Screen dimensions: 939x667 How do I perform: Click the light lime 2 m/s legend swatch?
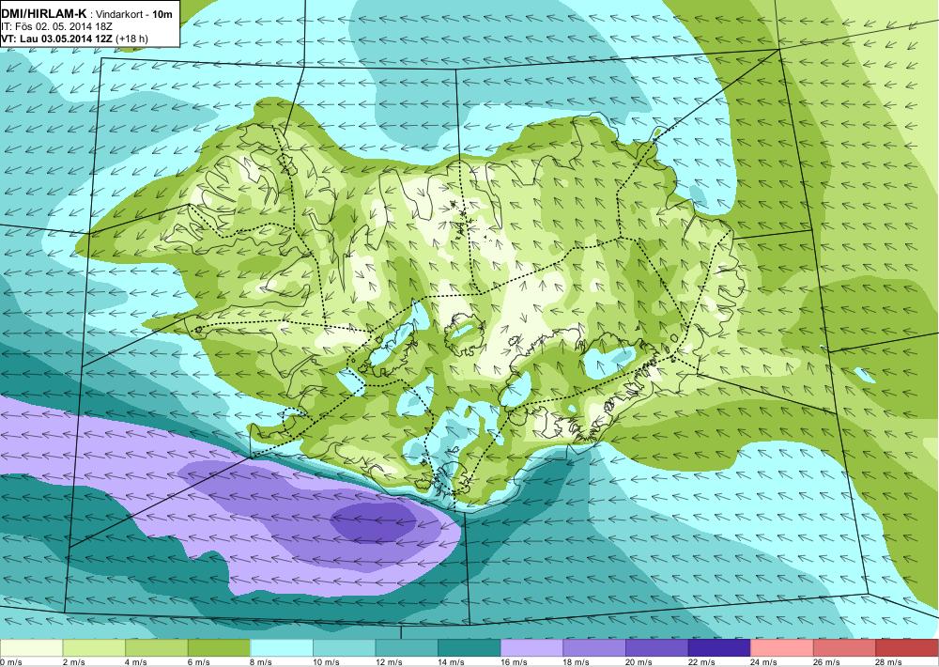coord(94,648)
